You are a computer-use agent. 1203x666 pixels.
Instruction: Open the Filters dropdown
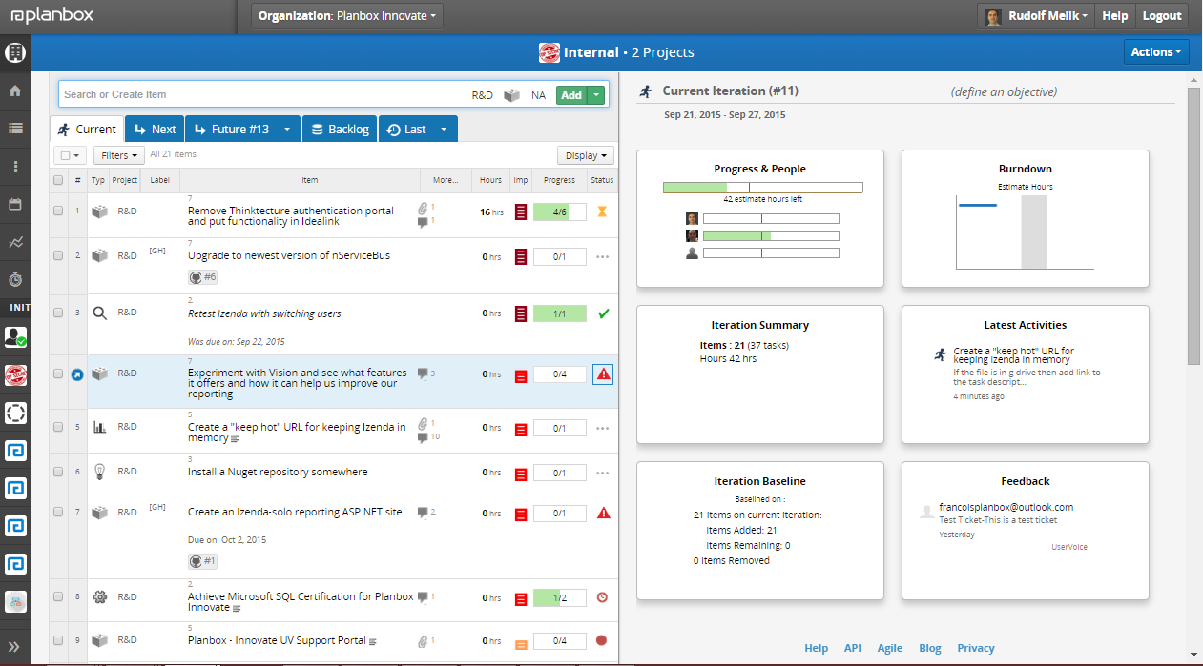(119, 154)
